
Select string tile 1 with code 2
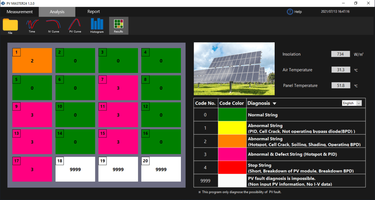coord(32,60)
